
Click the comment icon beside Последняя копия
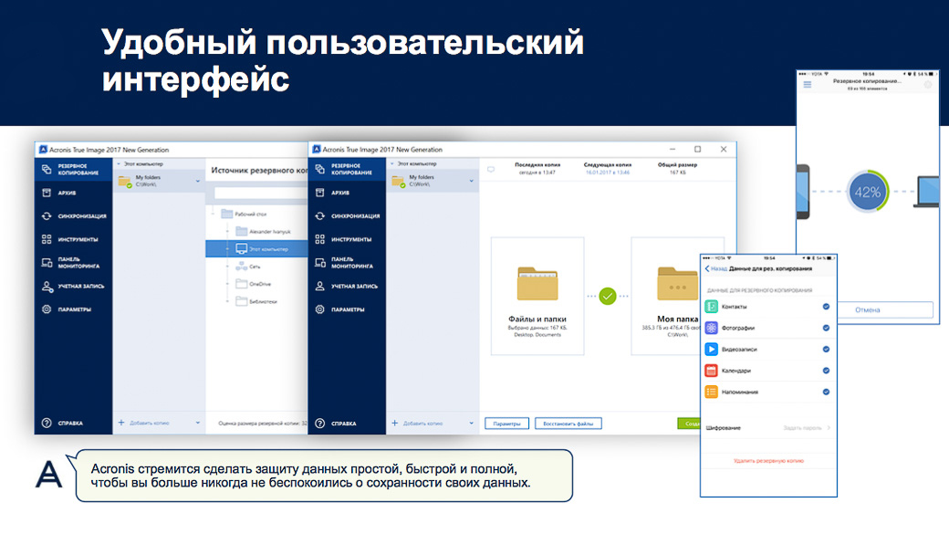(x=491, y=170)
